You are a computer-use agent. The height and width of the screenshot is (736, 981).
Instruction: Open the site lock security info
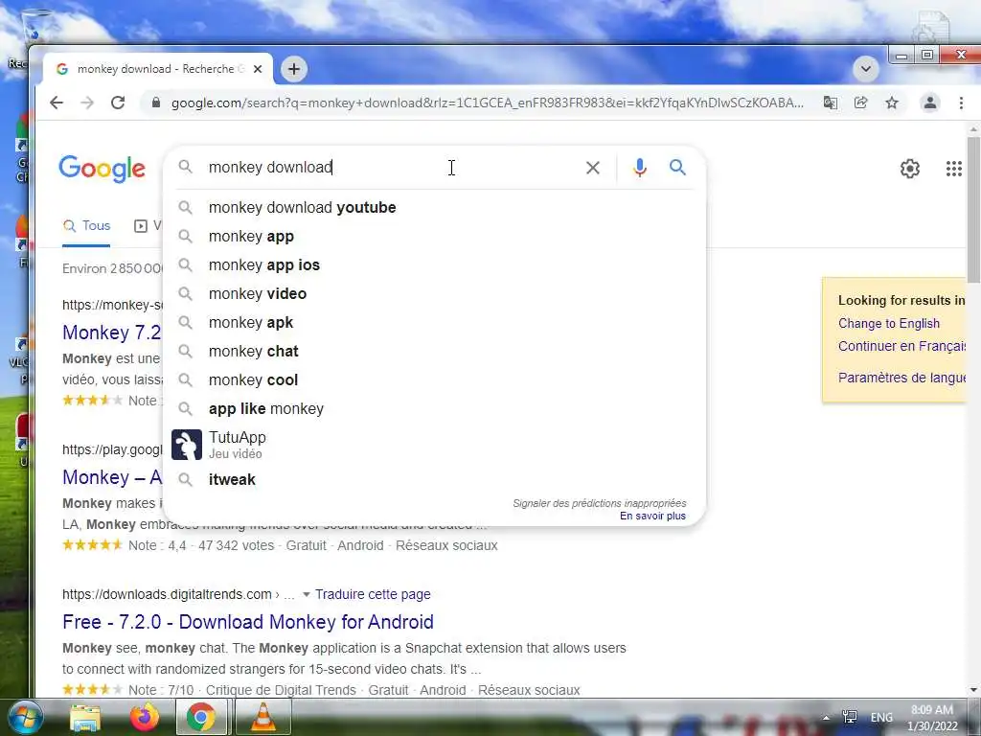click(x=156, y=103)
